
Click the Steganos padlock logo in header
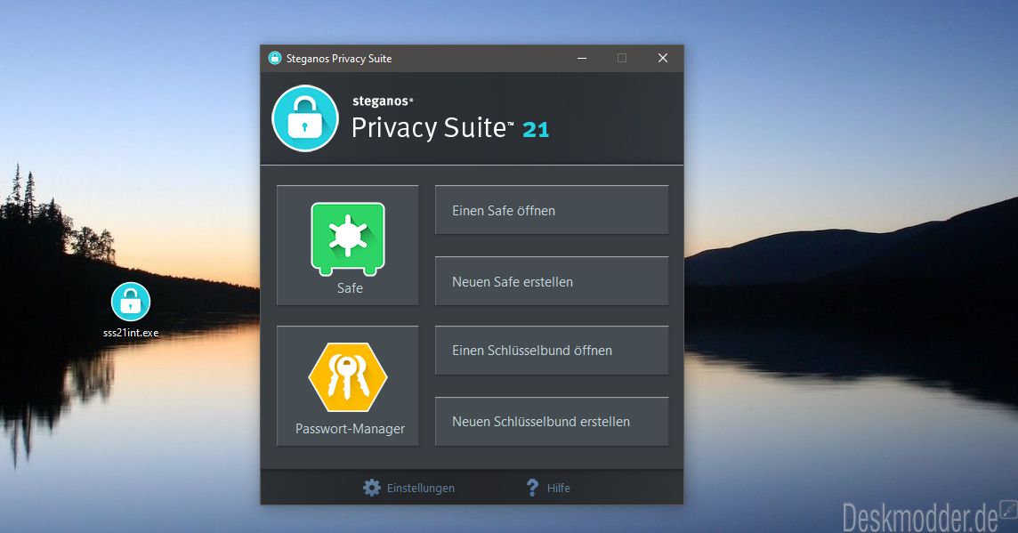305,118
